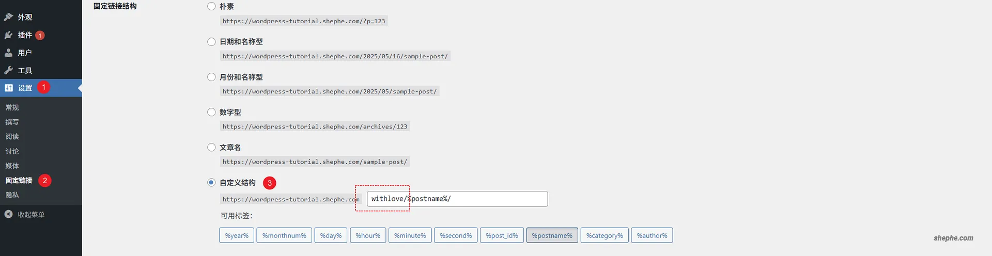Click the Tools (工具) wrench icon
992x256 pixels.
click(x=8, y=70)
